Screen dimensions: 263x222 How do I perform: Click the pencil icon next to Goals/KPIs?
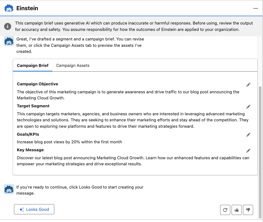[x=248, y=135]
